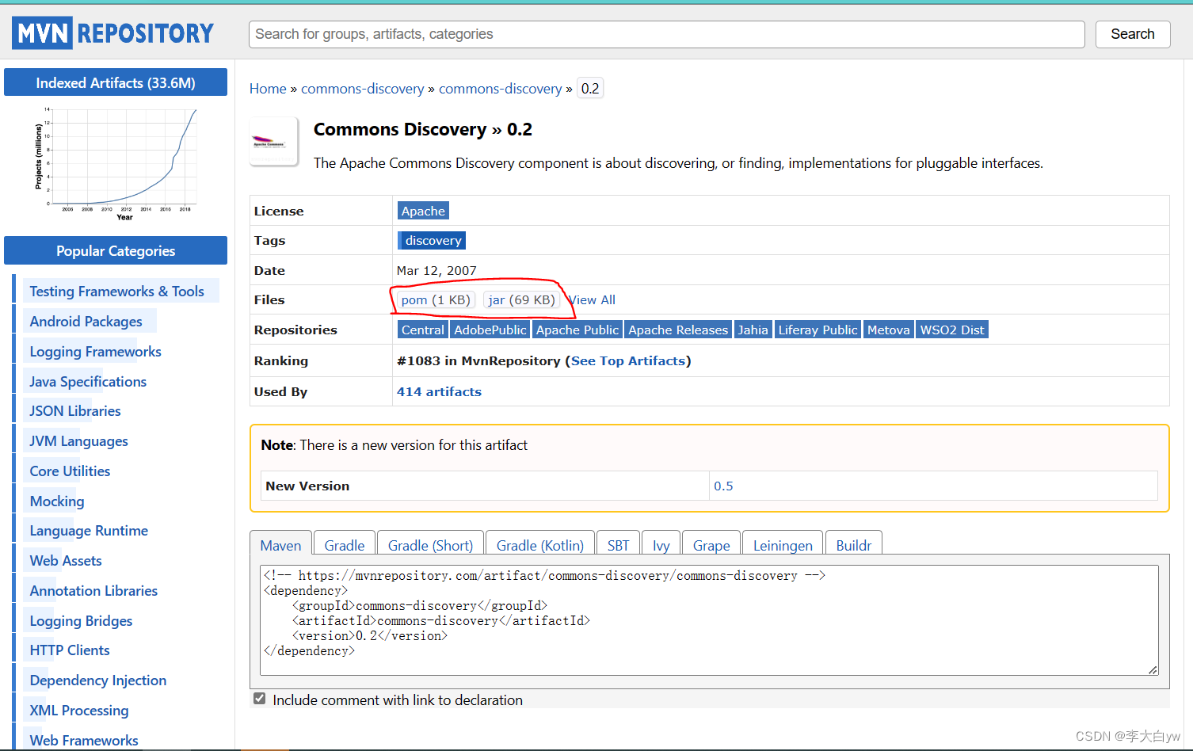
Task: Download the jar (69 KB) file
Action: [x=521, y=299]
